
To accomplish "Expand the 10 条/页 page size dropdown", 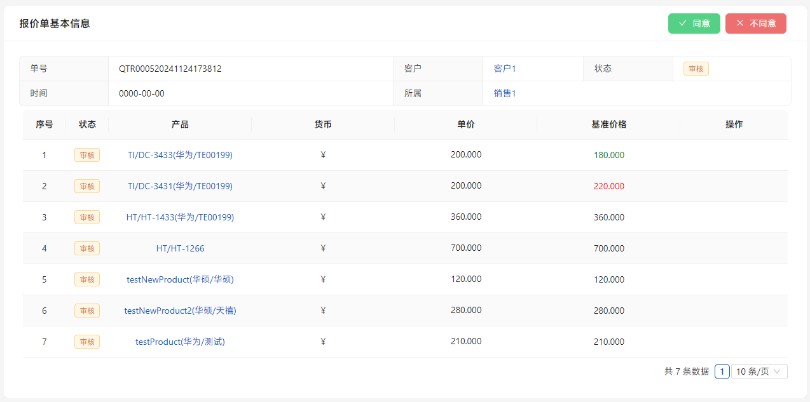I will 759,372.
